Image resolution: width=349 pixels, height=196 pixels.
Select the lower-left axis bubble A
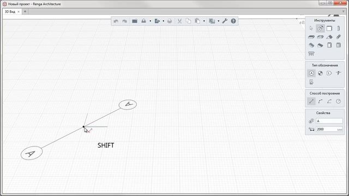coord(32,153)
